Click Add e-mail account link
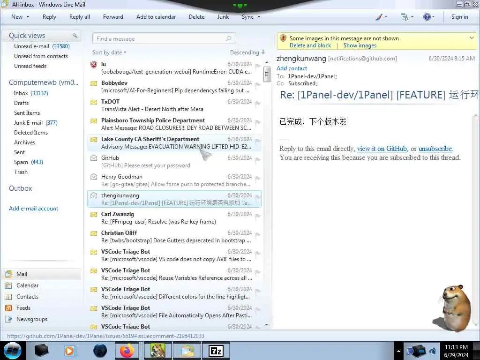Screen dimensions: 480x360 click(33, 209)
